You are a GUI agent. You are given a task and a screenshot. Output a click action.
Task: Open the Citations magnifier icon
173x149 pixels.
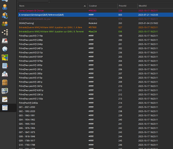point(5,74)
